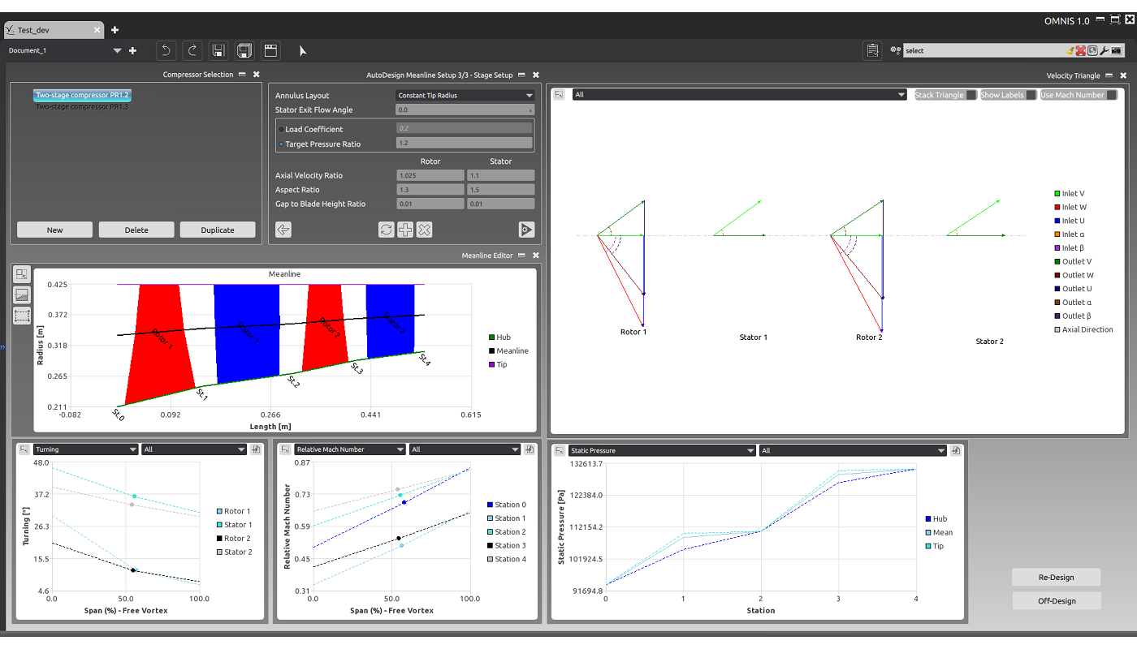Toggle the Show Labels checkbox
Screen dimensions: 1137x649
pos(1031,95)
